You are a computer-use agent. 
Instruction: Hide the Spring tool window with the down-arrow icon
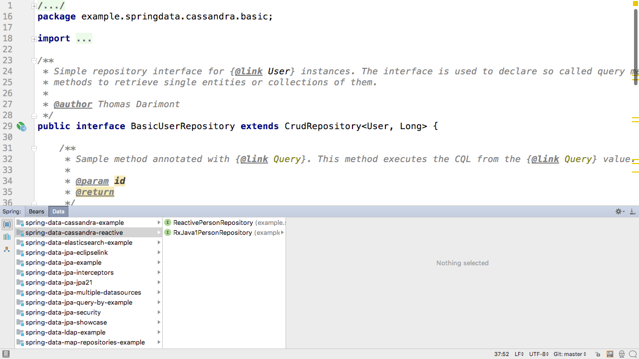tap(632, 211)
